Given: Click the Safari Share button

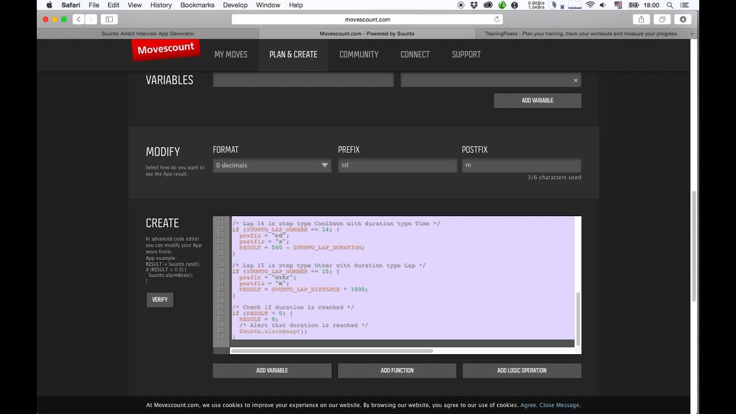Looking at the screenshot, I should pyautogui.click(x=641, y=19).
